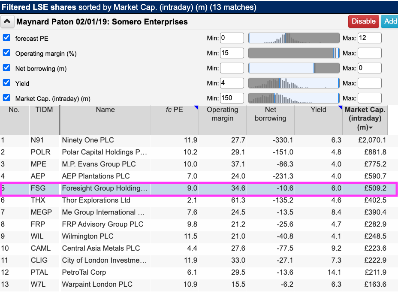The image size is (398, 294).
Task: Uncheck the Operating margin (%) checkbox
Action: (x=6, y=53)
